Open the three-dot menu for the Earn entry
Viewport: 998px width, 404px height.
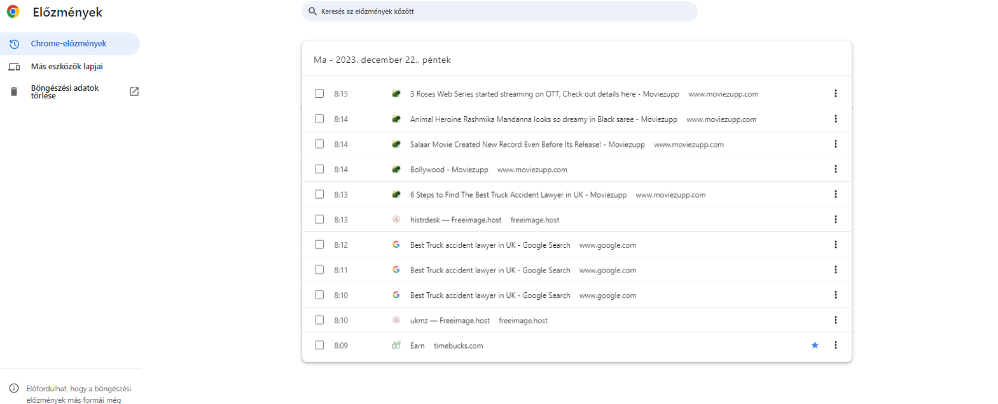835,345
